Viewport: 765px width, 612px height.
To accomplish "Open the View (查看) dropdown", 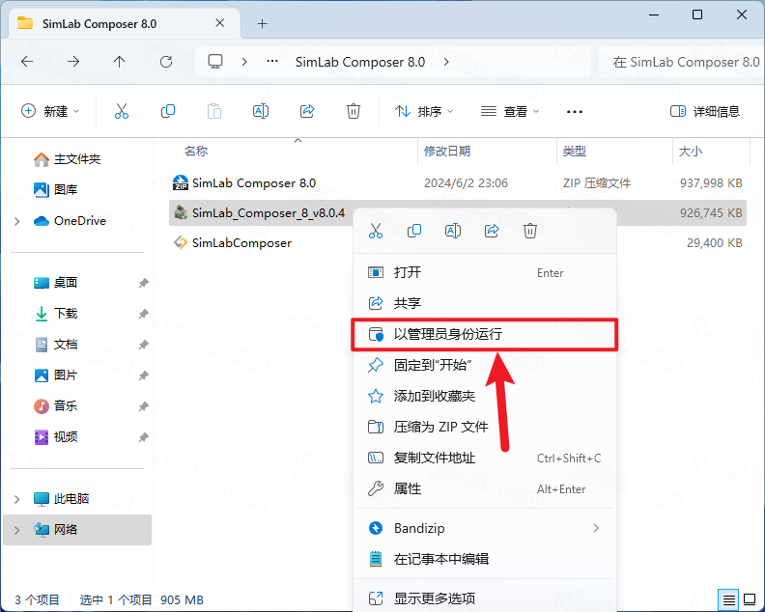I will 509,111.
